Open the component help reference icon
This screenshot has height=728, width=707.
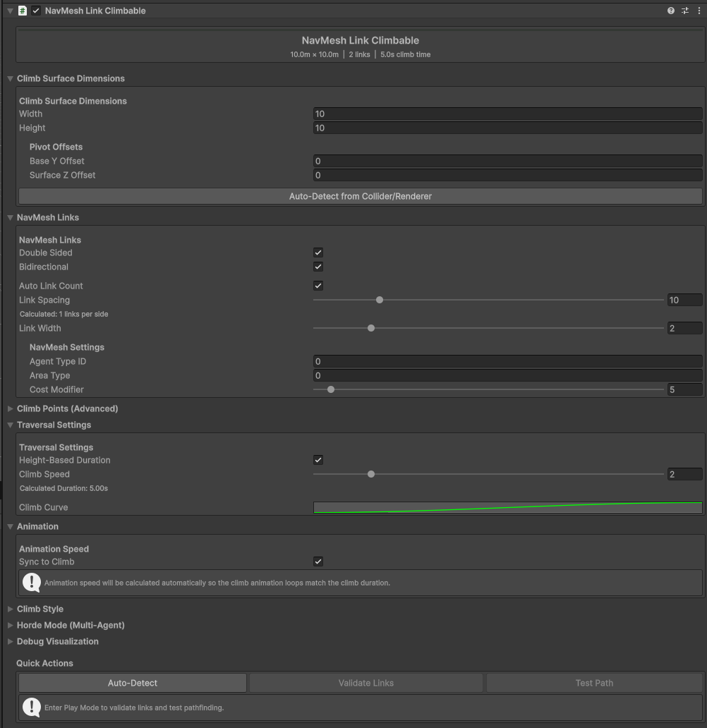click(671, 11)
